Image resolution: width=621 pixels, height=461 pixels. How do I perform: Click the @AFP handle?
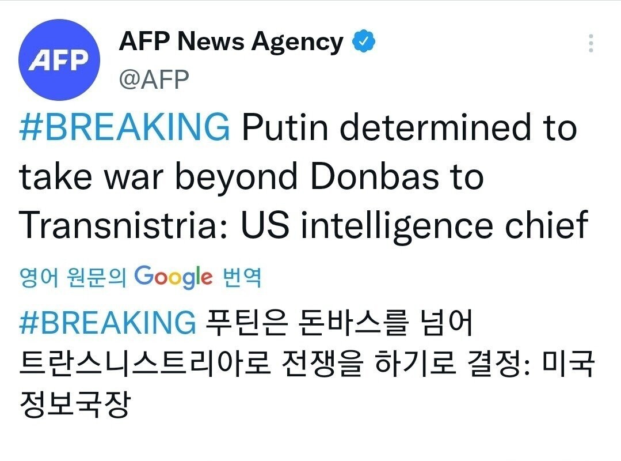(154, 80)
